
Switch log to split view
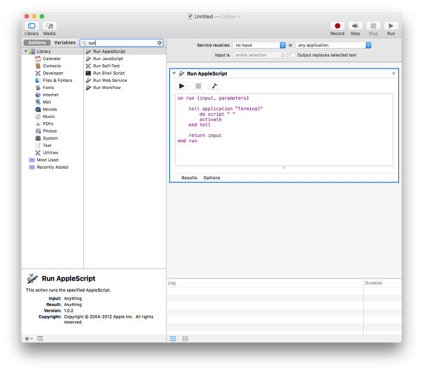185,338
